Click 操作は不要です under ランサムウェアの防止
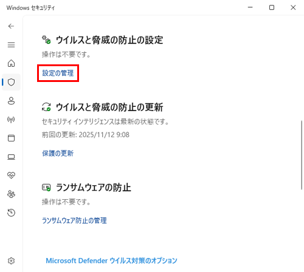 (x=66, y=202)
